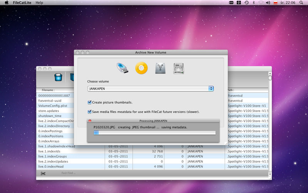Select the internal hard disk icon

pos(179,69)
